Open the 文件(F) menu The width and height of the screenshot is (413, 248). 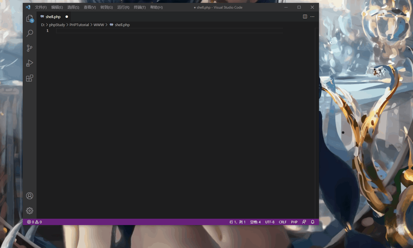[41, 7]
